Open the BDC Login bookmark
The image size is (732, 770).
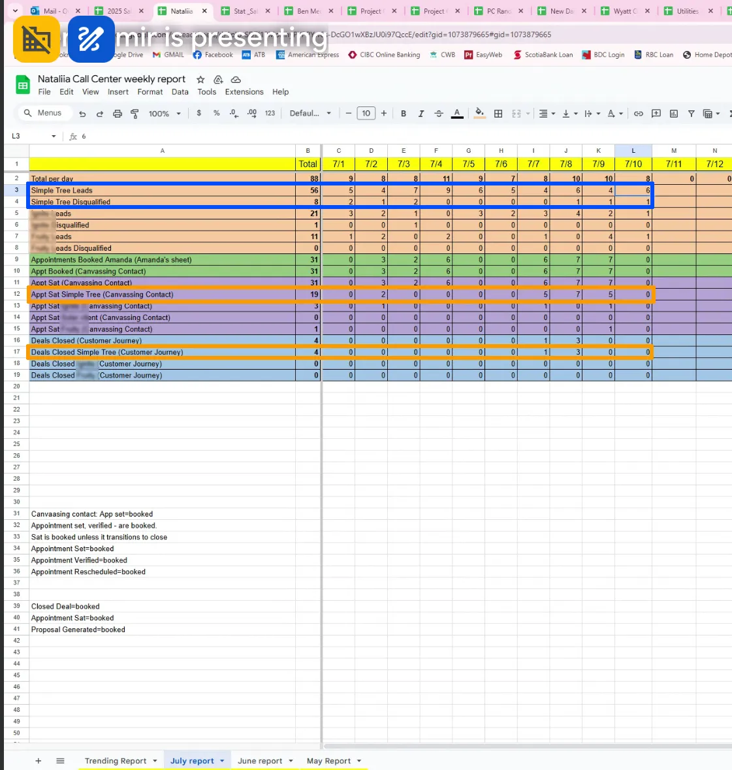tap(603, 54)
